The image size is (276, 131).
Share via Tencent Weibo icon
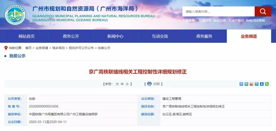[257, 84]
